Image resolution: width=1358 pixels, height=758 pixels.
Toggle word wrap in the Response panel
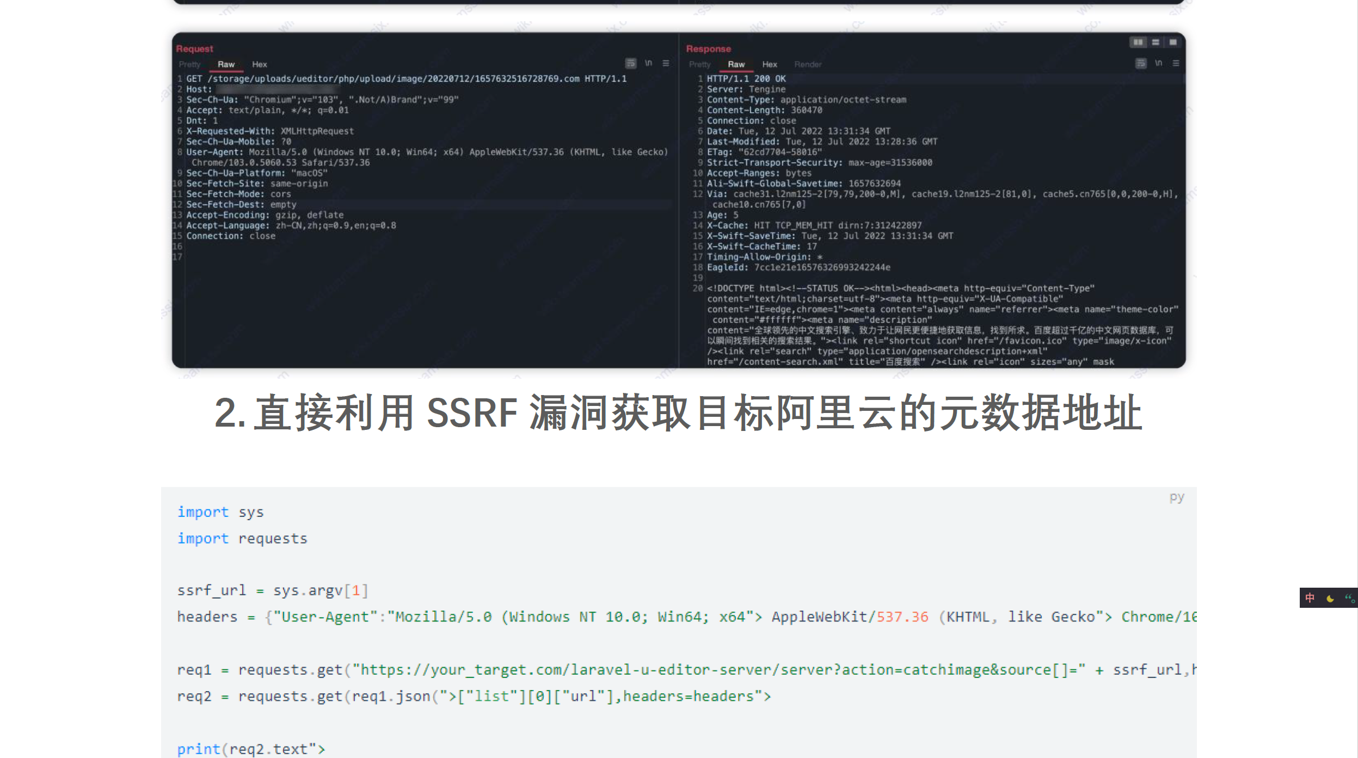pos(1141,64)
